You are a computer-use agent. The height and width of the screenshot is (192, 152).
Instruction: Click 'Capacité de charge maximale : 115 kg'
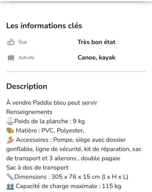(69, 186)
